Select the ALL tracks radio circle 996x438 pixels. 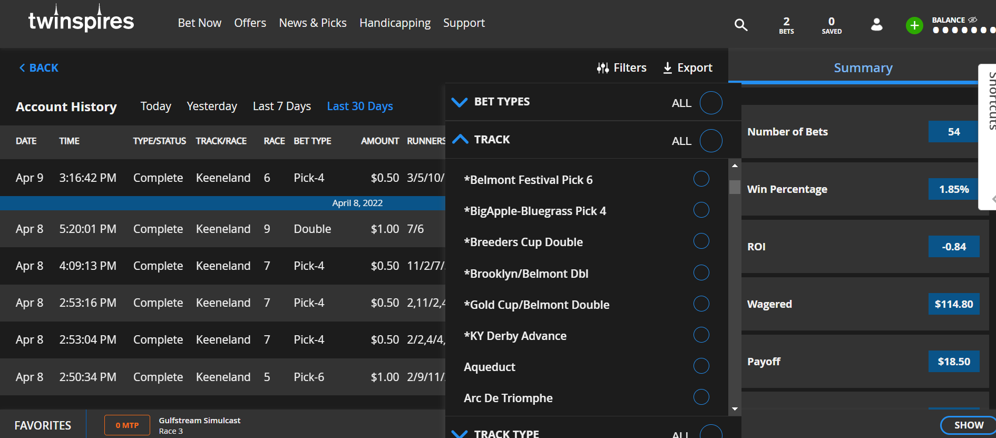[711, 141]
